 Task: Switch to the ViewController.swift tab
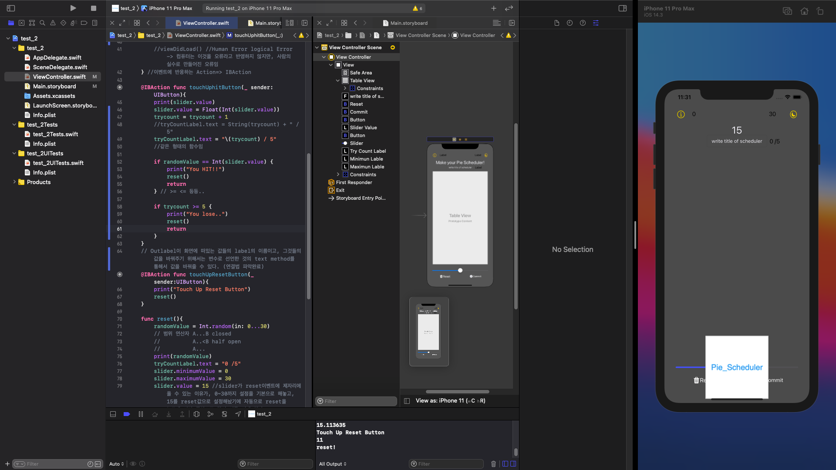[206, 23]
